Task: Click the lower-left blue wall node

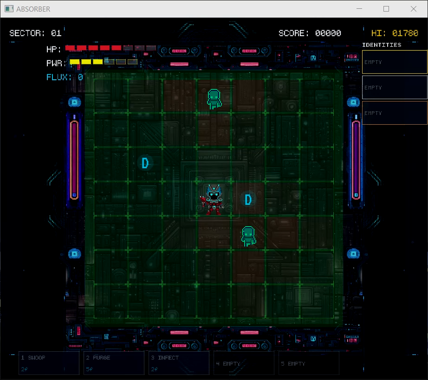Action: click(75, 254)
